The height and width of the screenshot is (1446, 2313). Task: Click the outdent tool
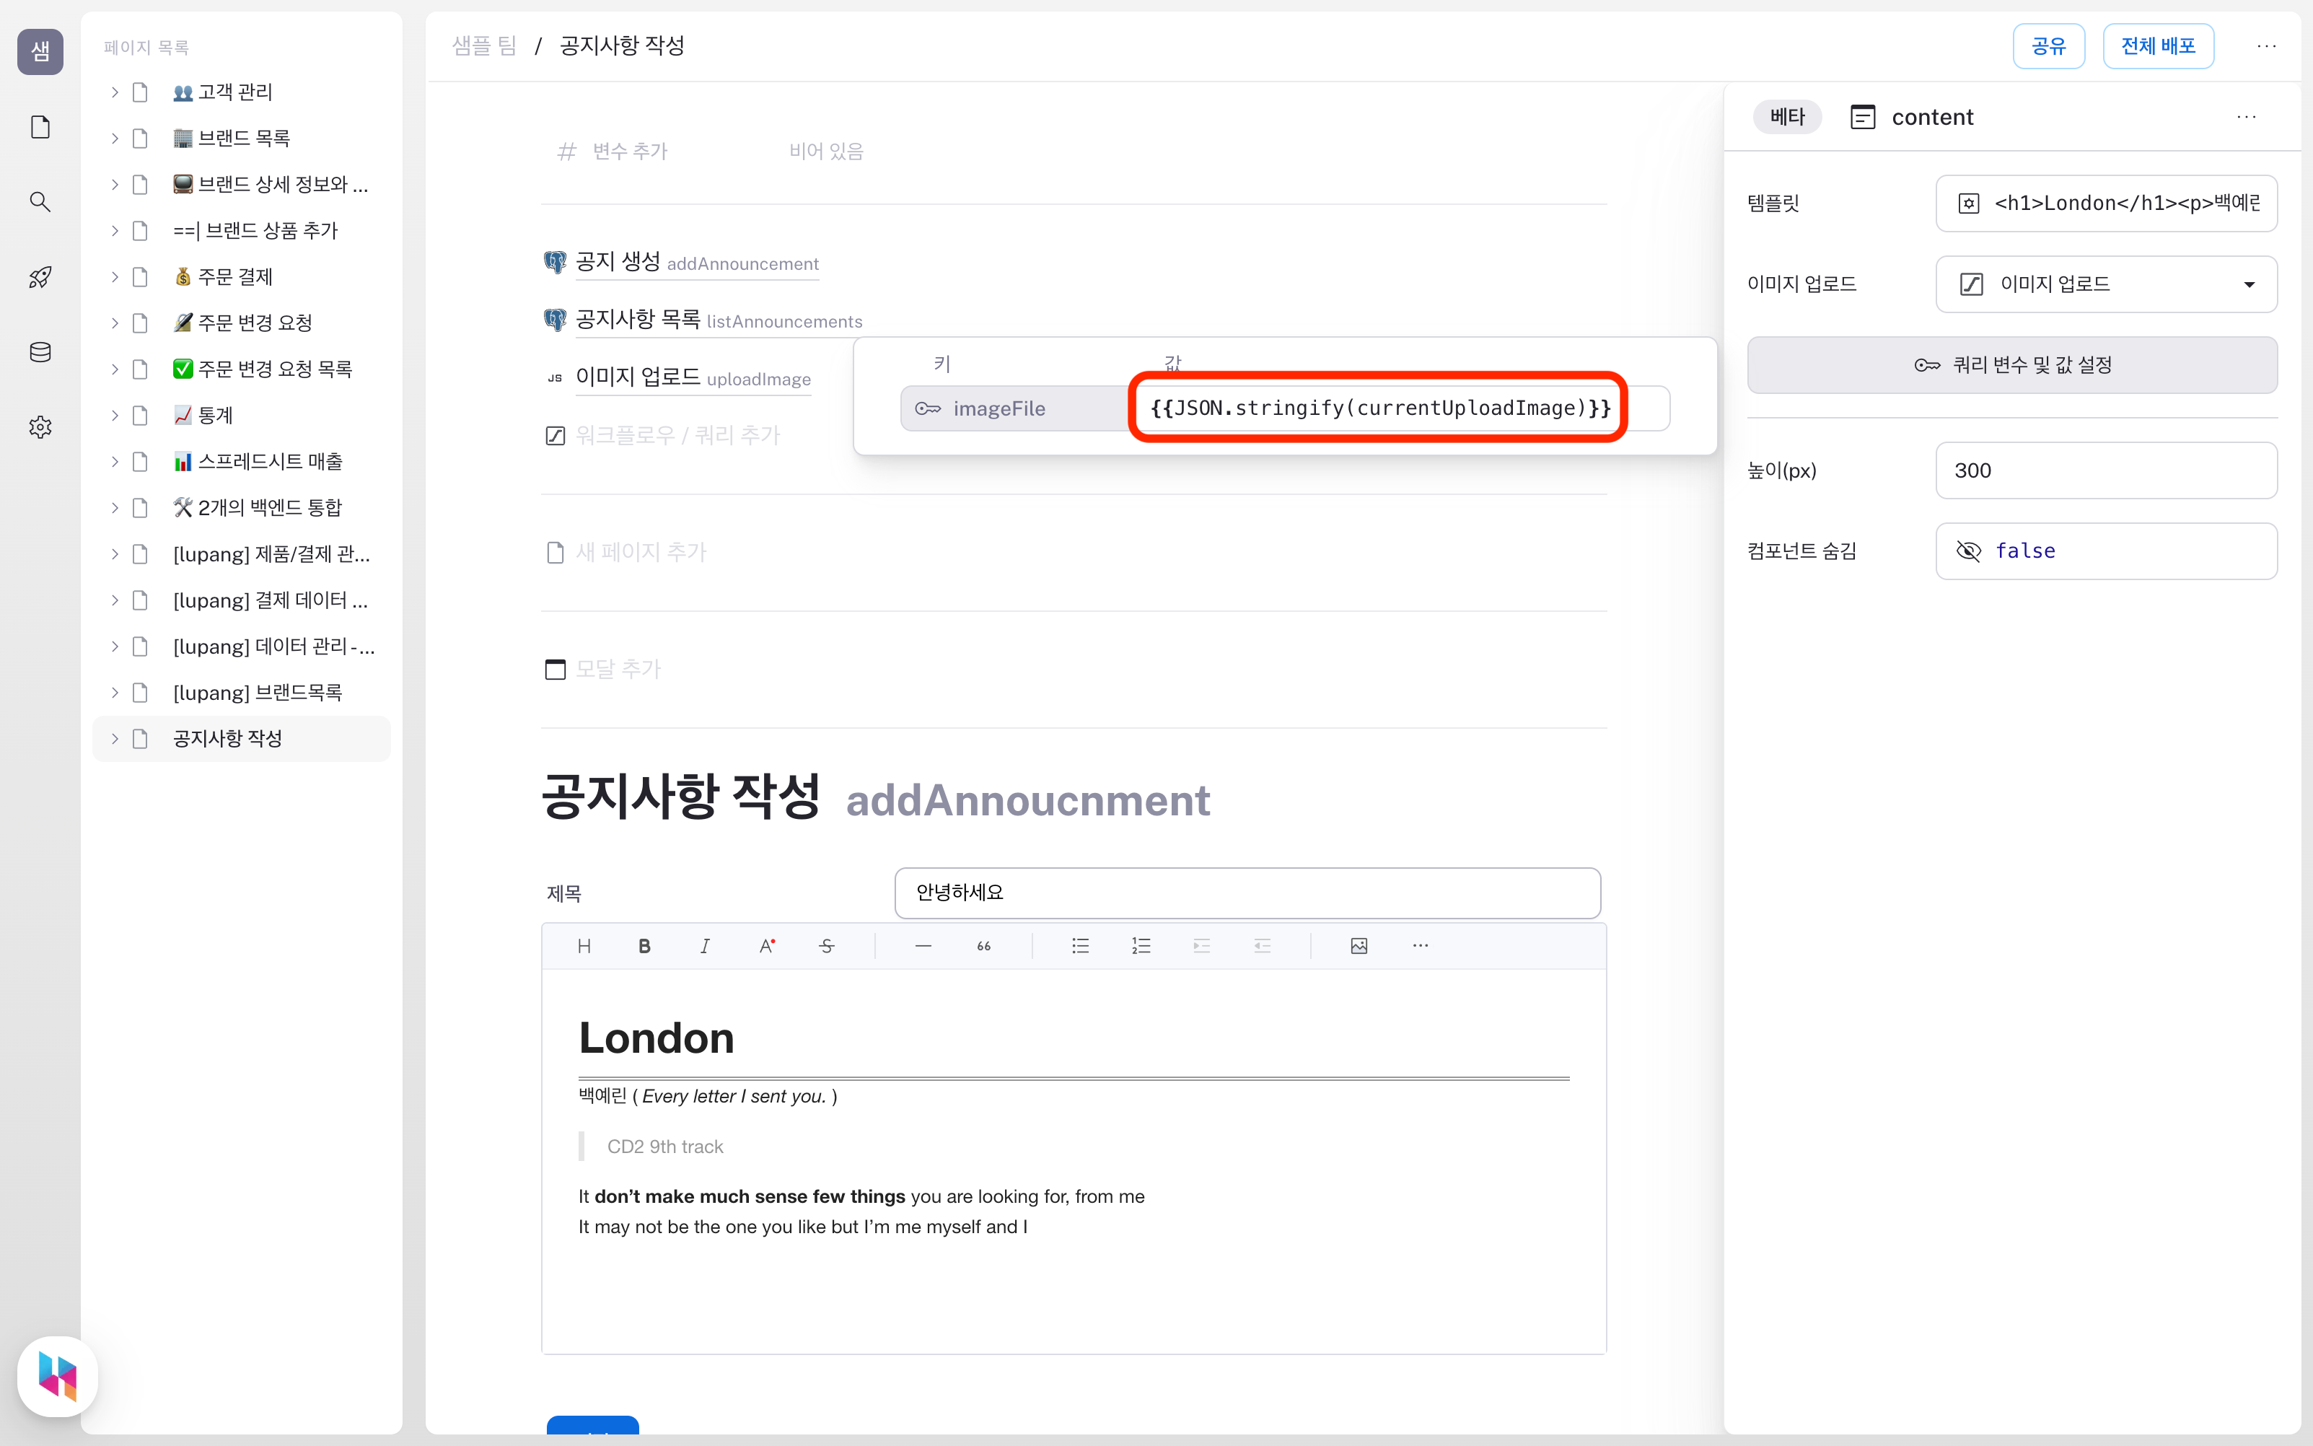[x=1262, y=946]
